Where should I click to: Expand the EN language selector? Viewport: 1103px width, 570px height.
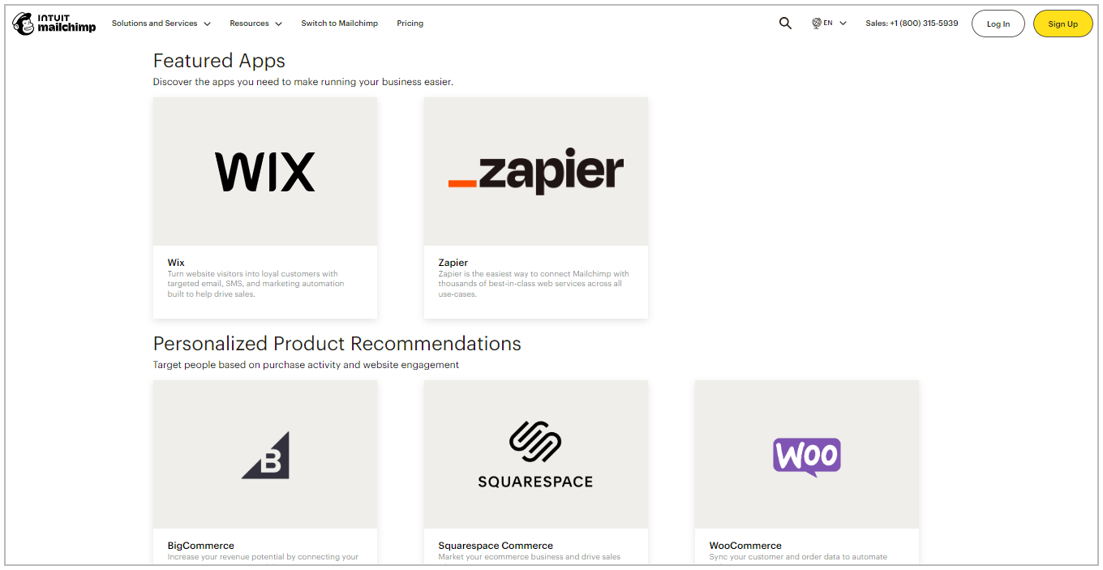(x=829, y=23)
